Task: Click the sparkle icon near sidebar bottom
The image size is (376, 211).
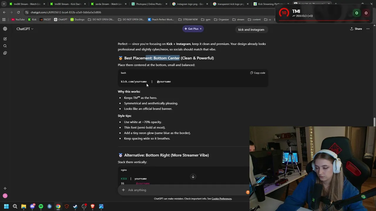Action: tap(5, 188)
